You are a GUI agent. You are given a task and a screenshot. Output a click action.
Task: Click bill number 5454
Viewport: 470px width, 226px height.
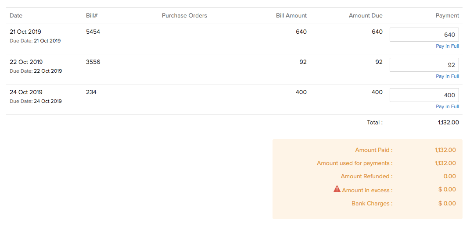pos(93,32)
